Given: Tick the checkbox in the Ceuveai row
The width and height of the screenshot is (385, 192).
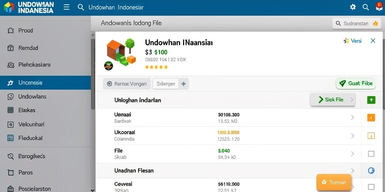Looking at the screenshot, I should click(x=371, y=187).
